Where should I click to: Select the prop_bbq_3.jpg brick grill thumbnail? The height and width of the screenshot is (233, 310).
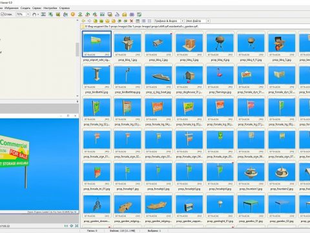coord(189,44)
